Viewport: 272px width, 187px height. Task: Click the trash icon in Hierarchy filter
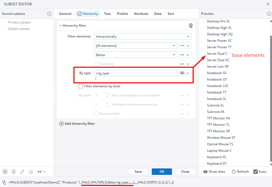coord(191,26)
